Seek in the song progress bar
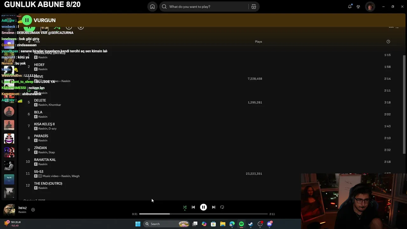This screenshot has height=229, width=407. [203, 214]
